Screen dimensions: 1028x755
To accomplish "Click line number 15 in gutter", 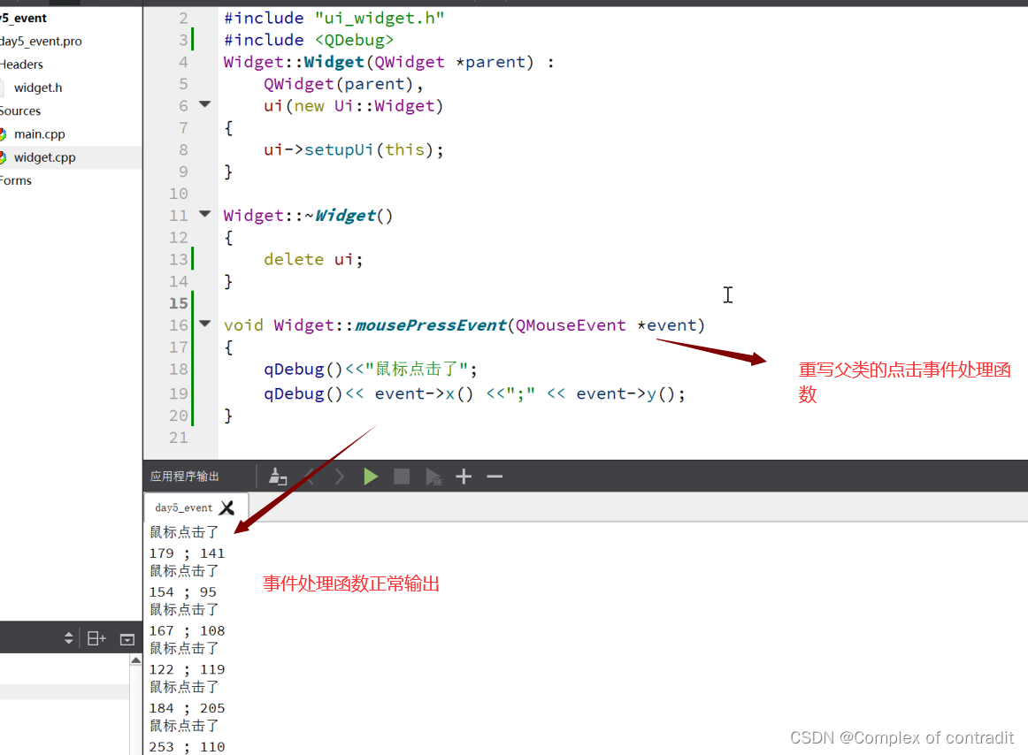I will click(x=179, y=302).
